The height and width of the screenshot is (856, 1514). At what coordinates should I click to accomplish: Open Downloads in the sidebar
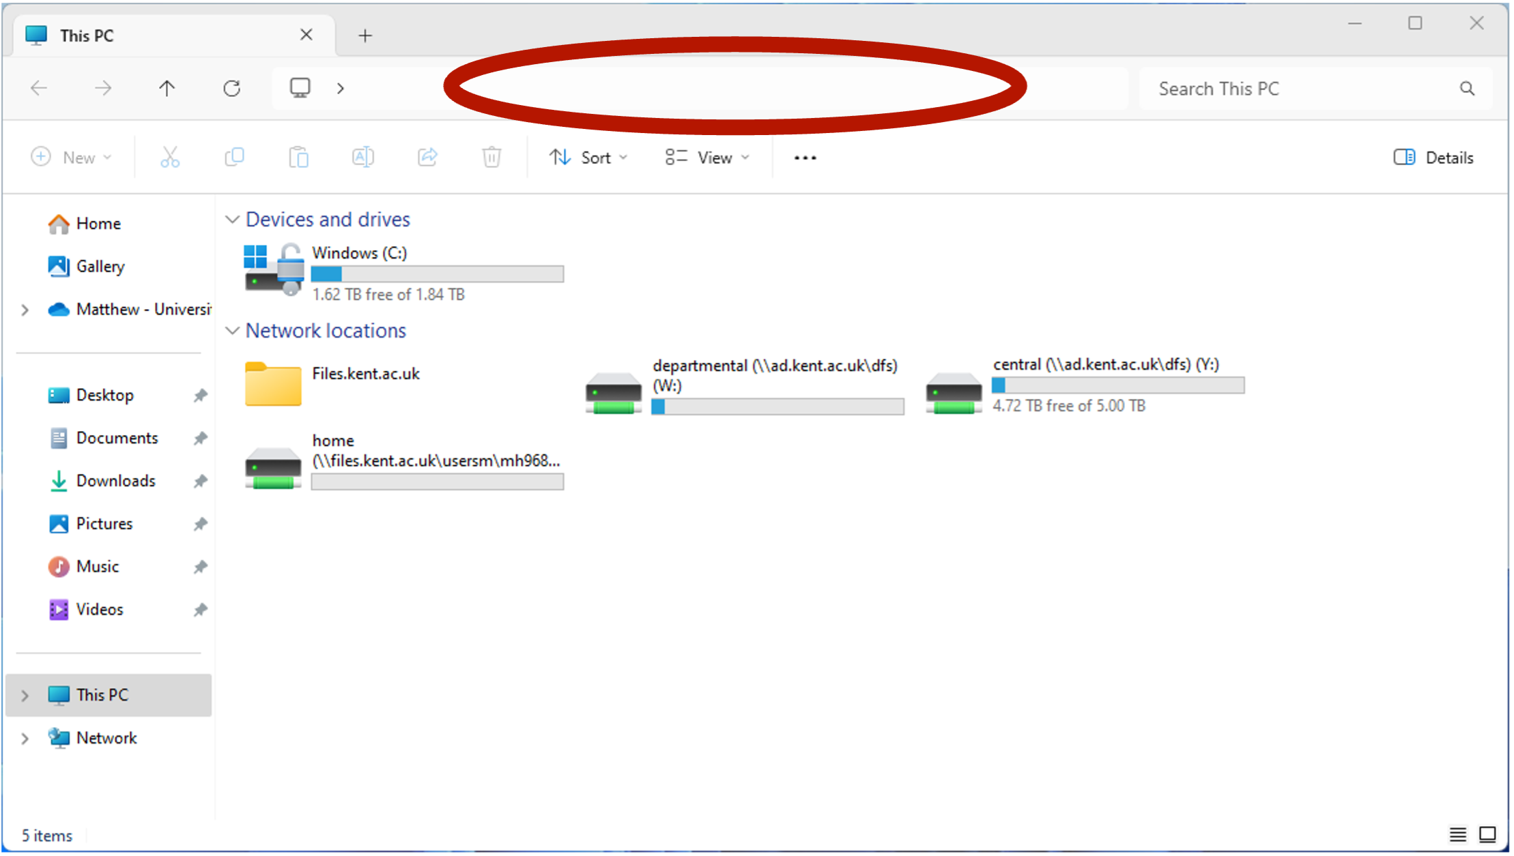pos(115,481)
